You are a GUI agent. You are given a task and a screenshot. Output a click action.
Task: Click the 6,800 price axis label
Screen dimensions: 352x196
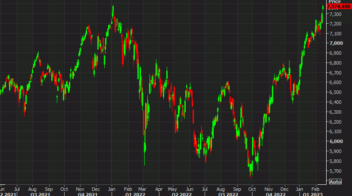pyautogui.click(x=336, y=63)
